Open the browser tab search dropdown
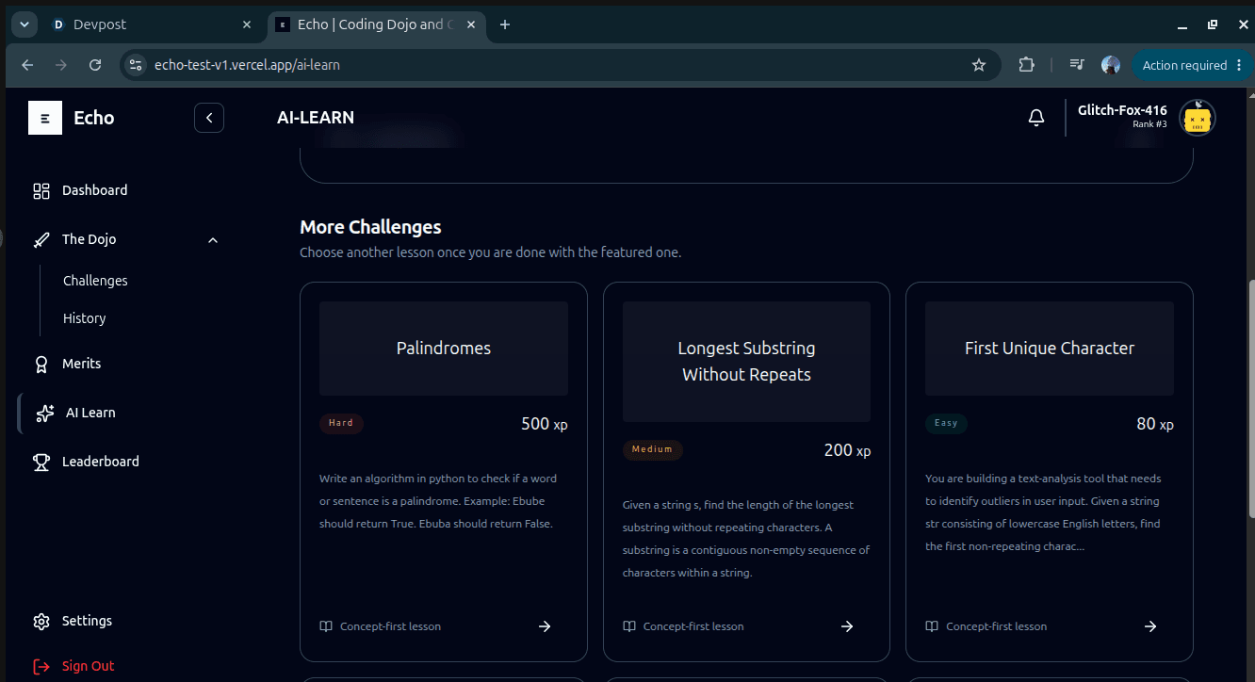 24,24
